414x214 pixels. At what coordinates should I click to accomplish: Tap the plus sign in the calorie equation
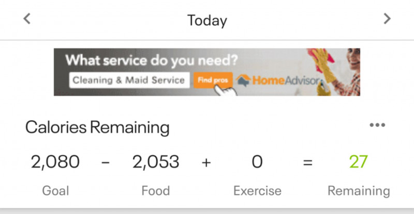[206, 162]
